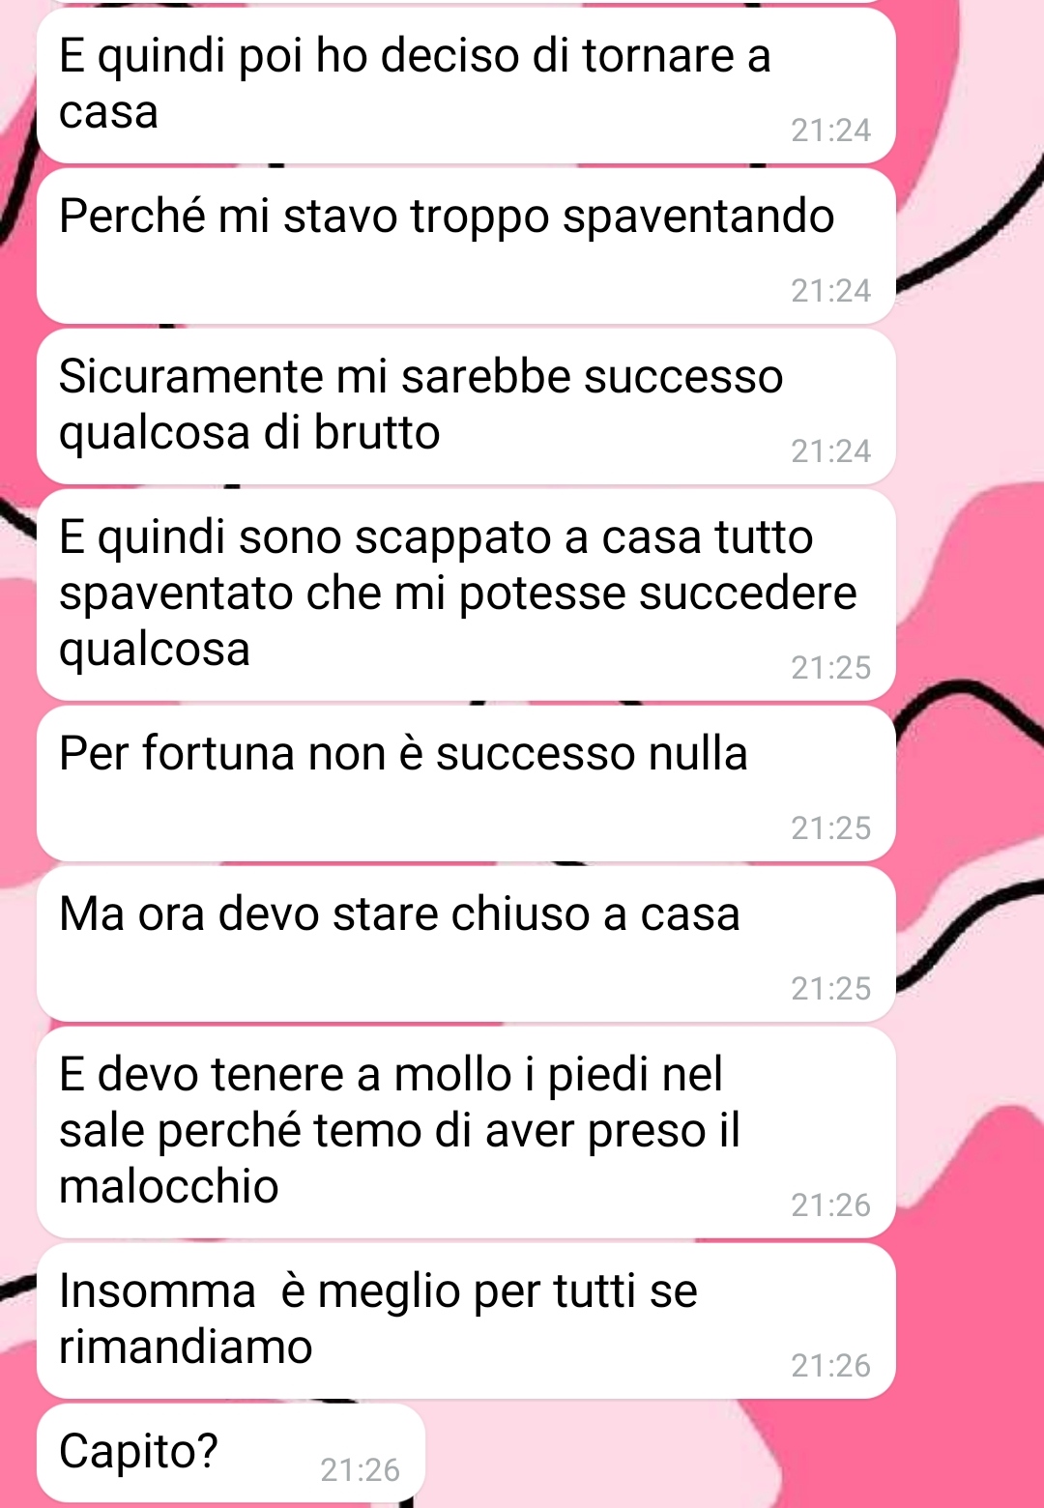Click timestamp under 'Perché mi stavo troppo spaventando'
The width and height of the screenshot is (1044, 1508).
click(x=830, y=291)
